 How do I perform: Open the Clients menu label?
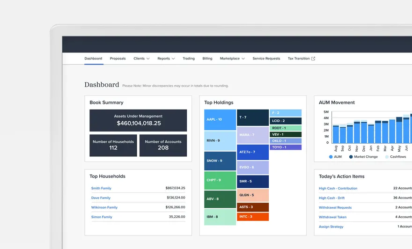pyautogui.click(x=139, y=59)
